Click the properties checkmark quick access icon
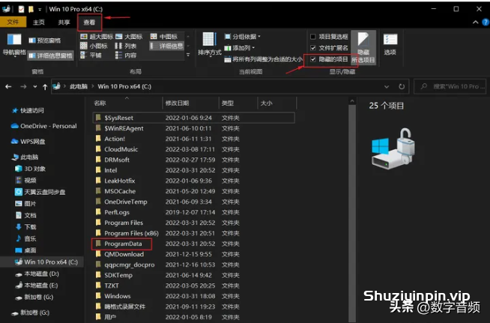The height and width of the screenshot is (323, 490). point(21,9)
